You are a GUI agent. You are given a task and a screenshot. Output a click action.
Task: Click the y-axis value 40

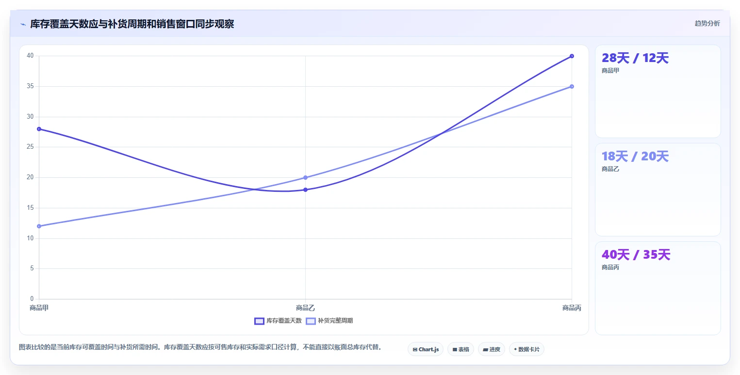point(30,56)
